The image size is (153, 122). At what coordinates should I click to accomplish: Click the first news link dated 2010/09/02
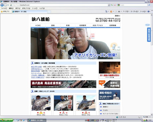pos(36,67)
